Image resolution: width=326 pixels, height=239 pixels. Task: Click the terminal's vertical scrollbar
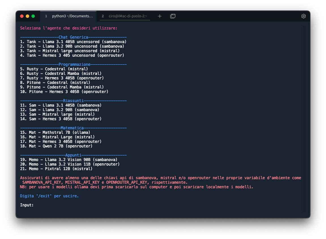[304, 119]
